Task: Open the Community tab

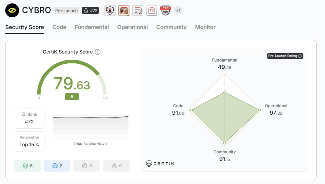Action: pos(171,27)
